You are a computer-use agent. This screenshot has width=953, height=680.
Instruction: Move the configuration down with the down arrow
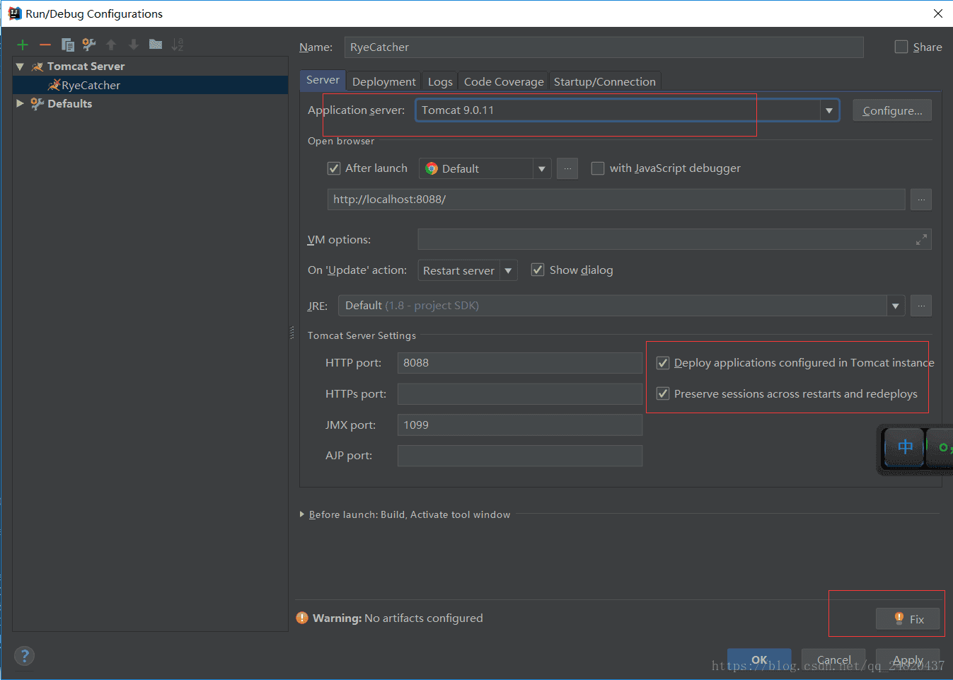133,45
